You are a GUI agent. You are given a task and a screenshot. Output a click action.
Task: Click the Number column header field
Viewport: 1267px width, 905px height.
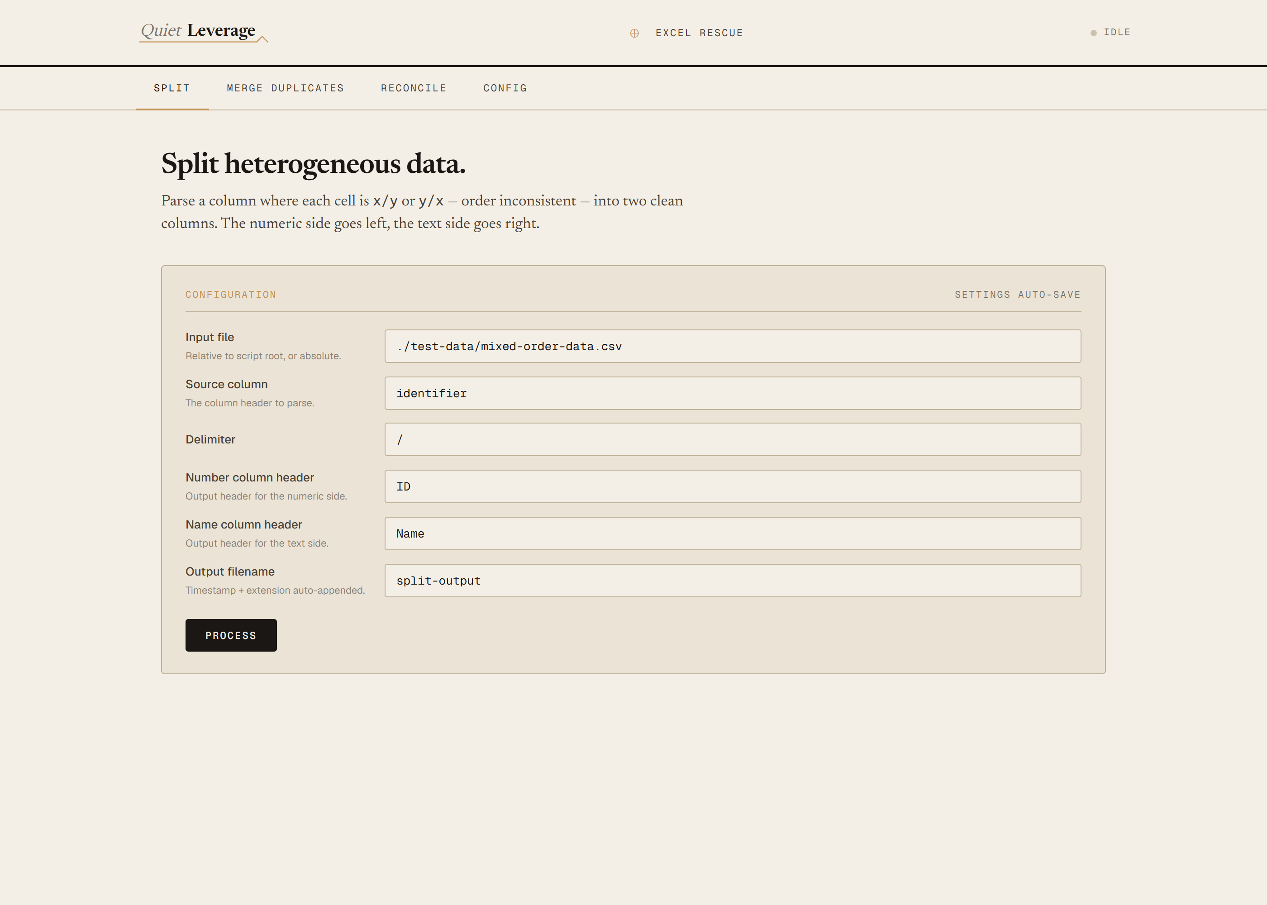733,486
